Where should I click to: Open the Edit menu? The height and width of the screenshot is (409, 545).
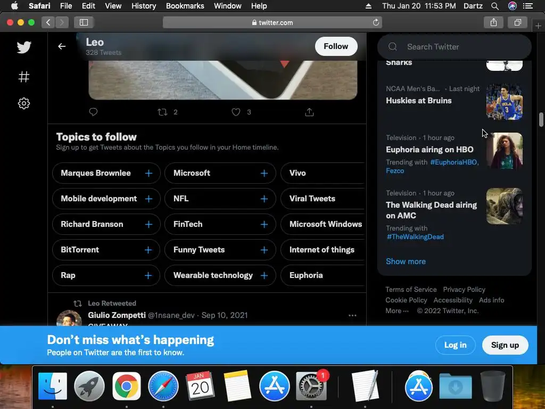point(88,6)
